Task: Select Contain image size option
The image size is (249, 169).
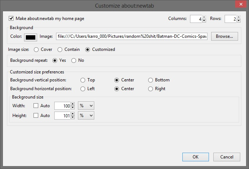Action: 61,49
